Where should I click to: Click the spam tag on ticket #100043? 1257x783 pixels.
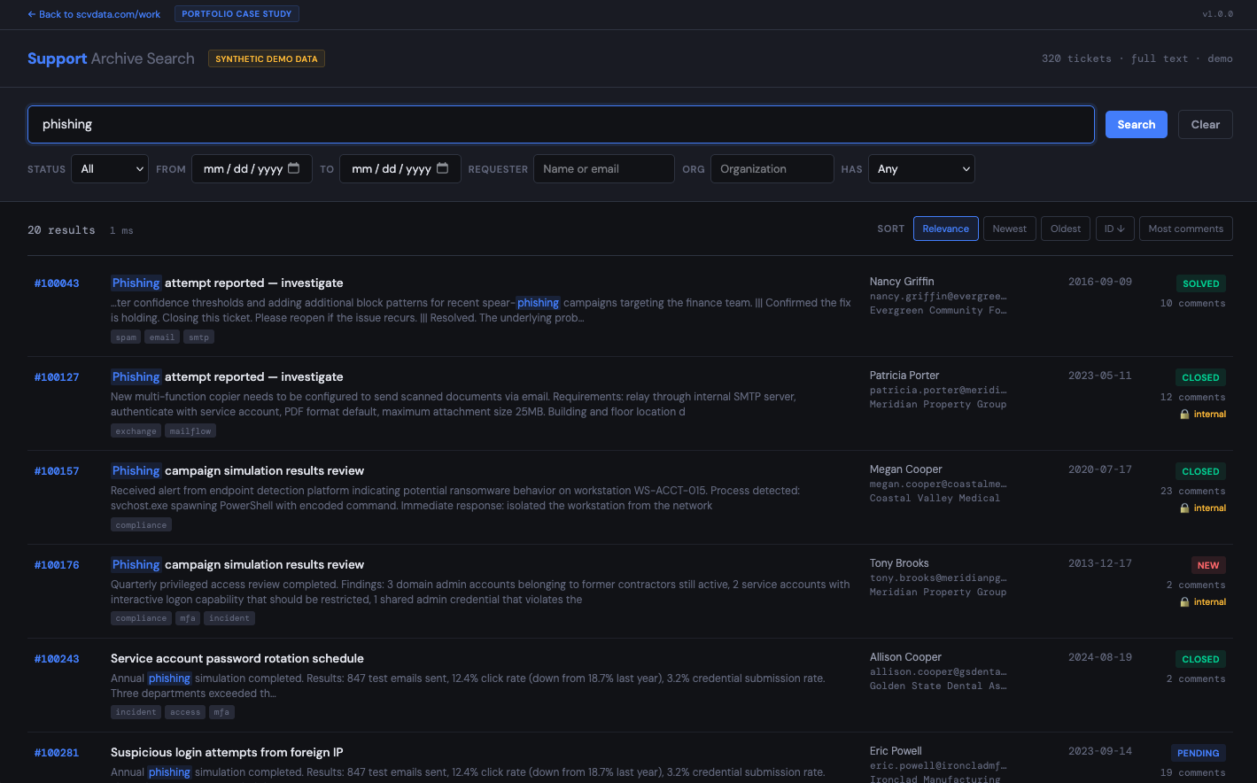click(127, 337)
